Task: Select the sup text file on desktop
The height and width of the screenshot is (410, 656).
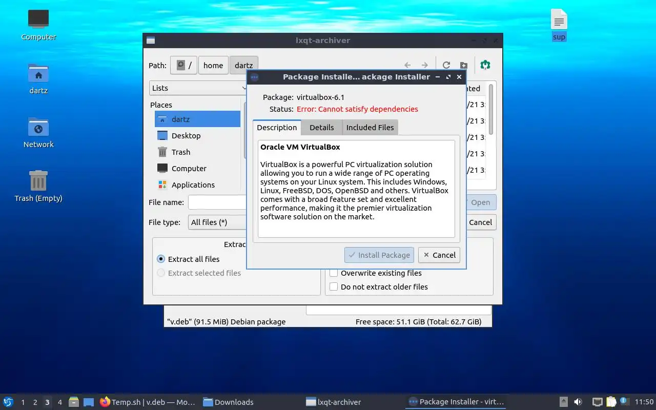Action: [x=559, y=25]
